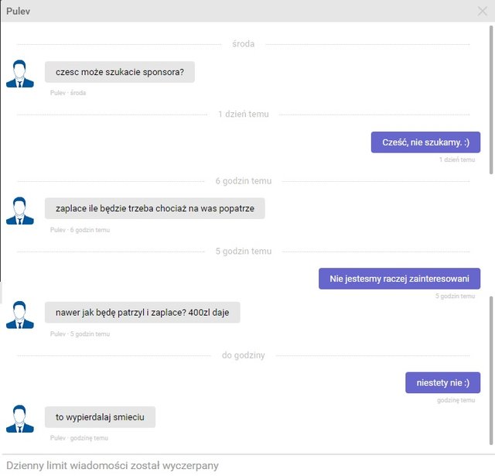This screenshot has width=495, height=476.
Task: Click avatar beside the '400zl daje' message
Action: [x=20, y=314]
